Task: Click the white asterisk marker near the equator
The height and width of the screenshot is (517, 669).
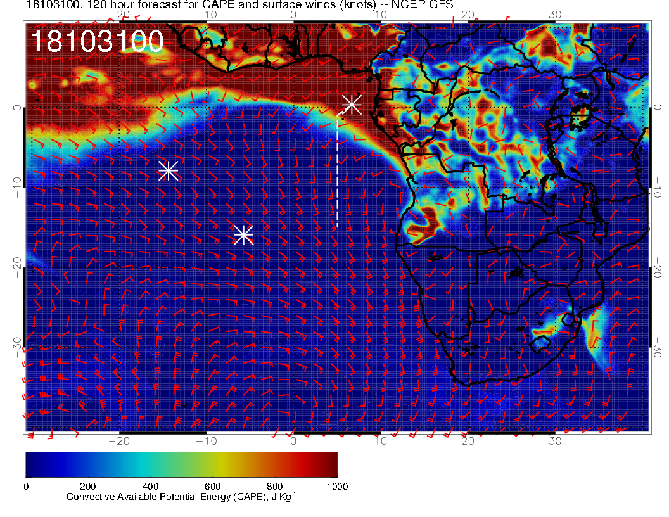Action: [x=352, y=105]
